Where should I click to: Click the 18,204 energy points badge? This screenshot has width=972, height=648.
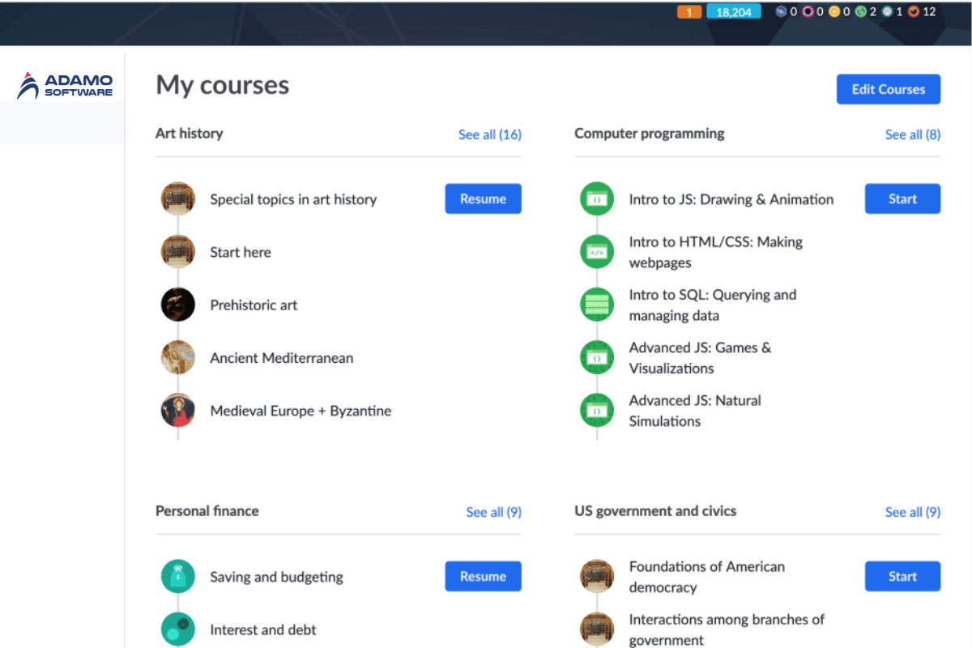733,12
